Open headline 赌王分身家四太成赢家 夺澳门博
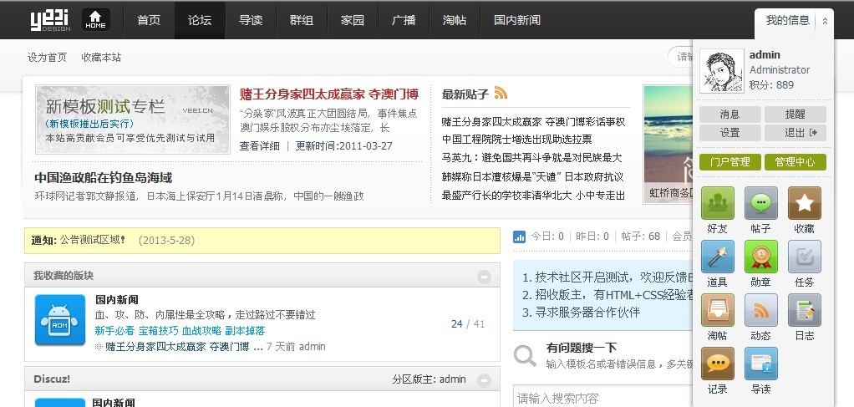Viewport: 854px width, 407px height. 329,94
